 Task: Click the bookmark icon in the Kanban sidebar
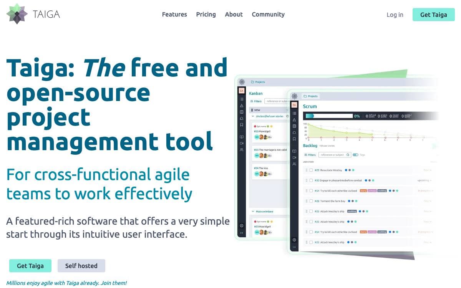coord(242,125)
